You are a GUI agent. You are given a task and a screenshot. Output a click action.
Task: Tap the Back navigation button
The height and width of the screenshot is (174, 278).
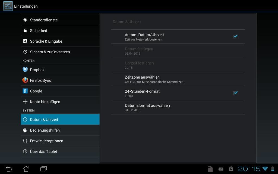coord(9,169)
